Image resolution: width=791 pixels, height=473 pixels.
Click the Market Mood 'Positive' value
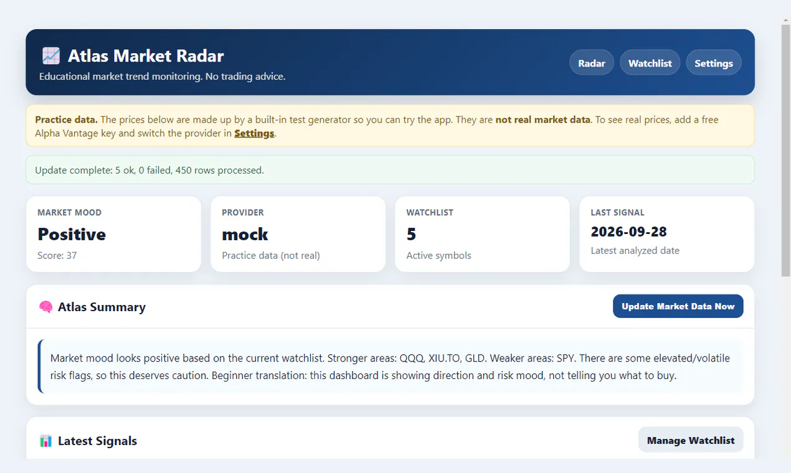(x=72, y=234)
